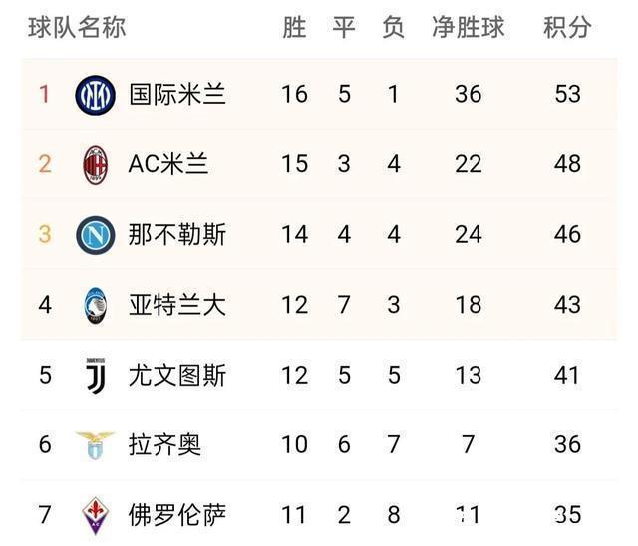Click the Atalanta club badge
Image resolution: width=638 pixels, height=546 pixels.
96,305
